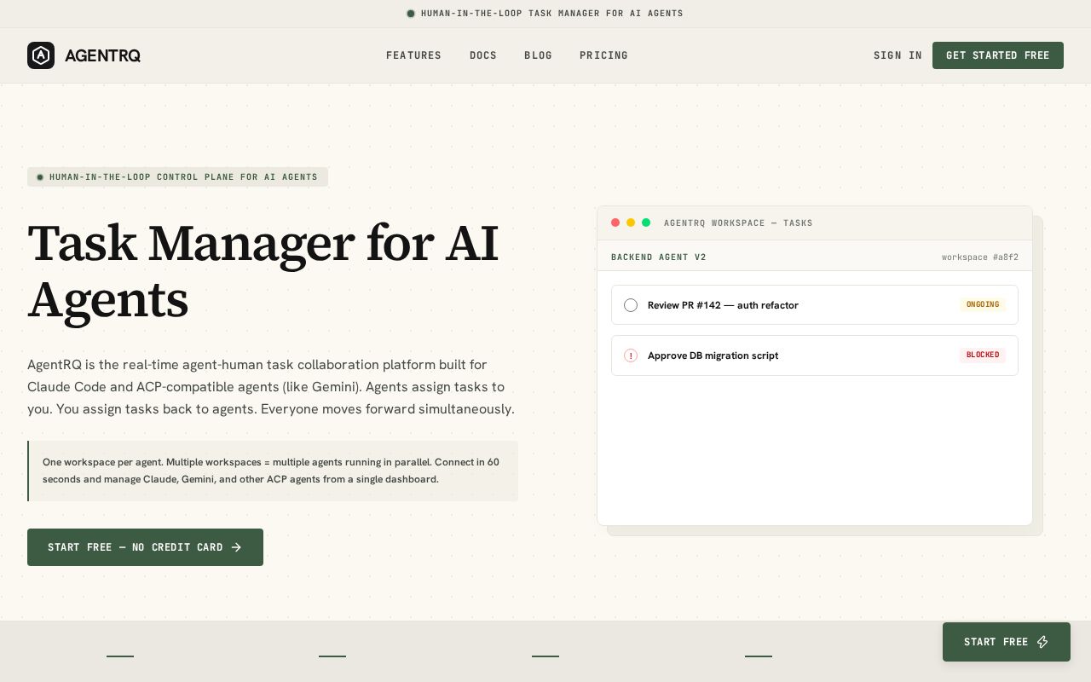1091x682 pixels.
Task: Click the AGENTRQ brand name text
Action: (102, 55)
